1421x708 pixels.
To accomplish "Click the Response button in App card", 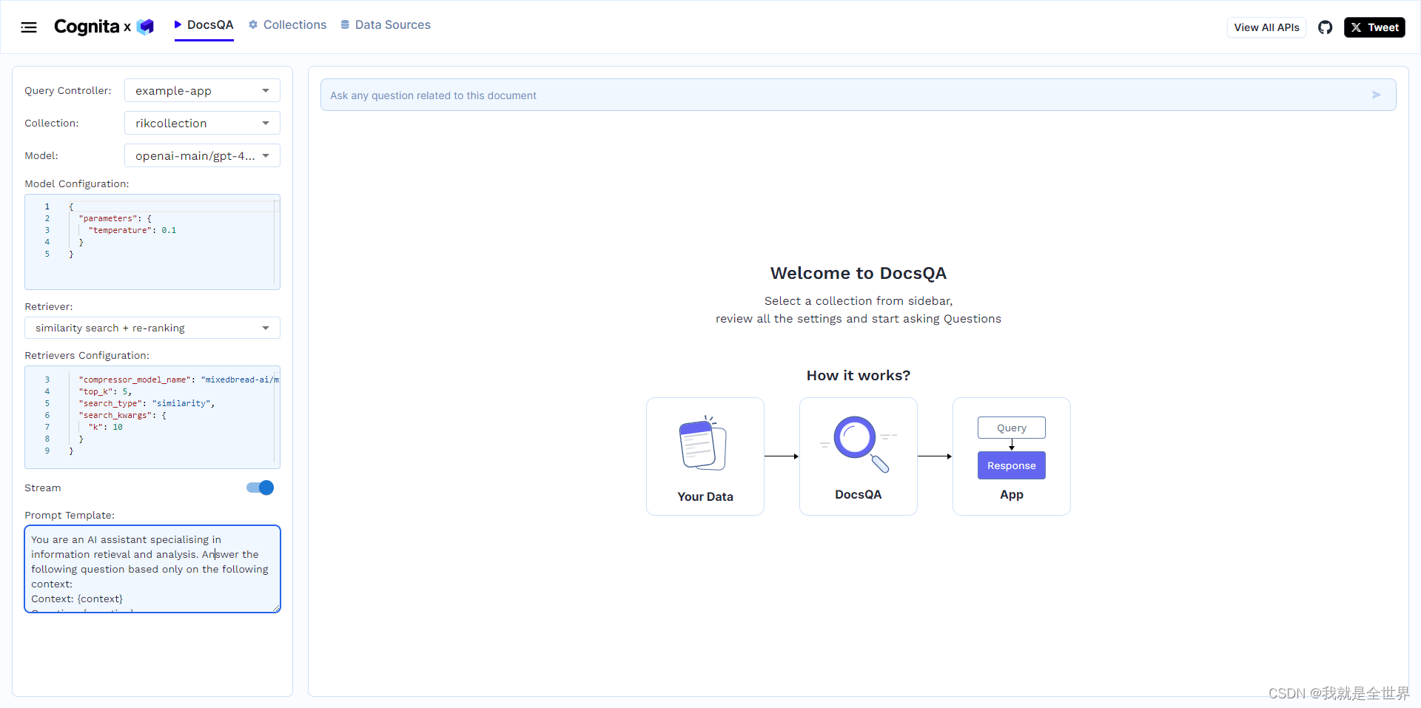I will (x=1011, y=465).
